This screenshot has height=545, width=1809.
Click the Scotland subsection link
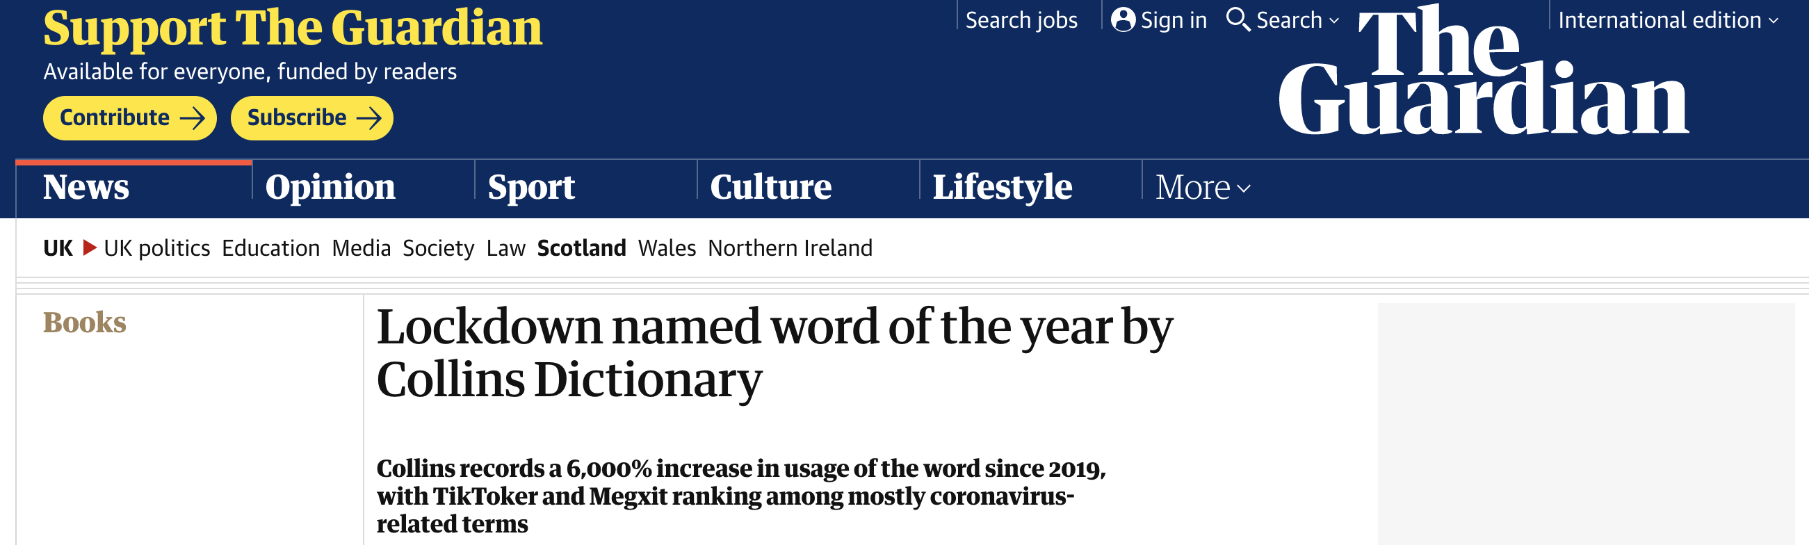581,248
